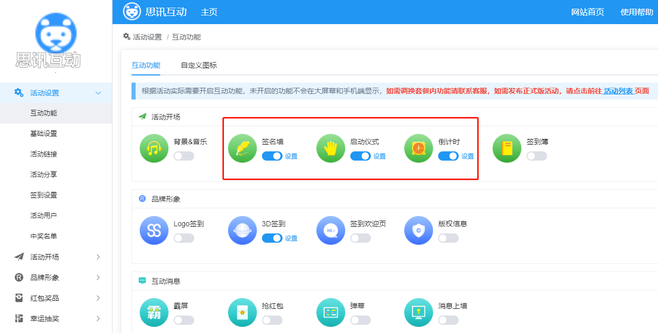Click the R icon beside sidebar 品牌形象
Screen dimensions: 658x333
18,277
